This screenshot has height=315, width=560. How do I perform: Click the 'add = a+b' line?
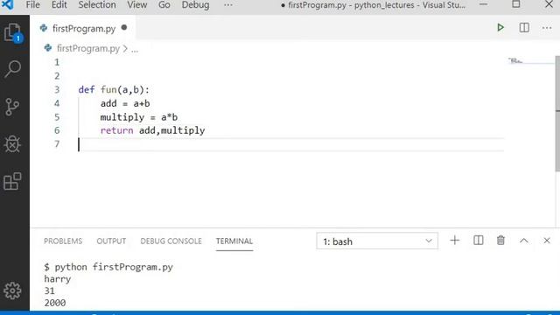(125, 103)
